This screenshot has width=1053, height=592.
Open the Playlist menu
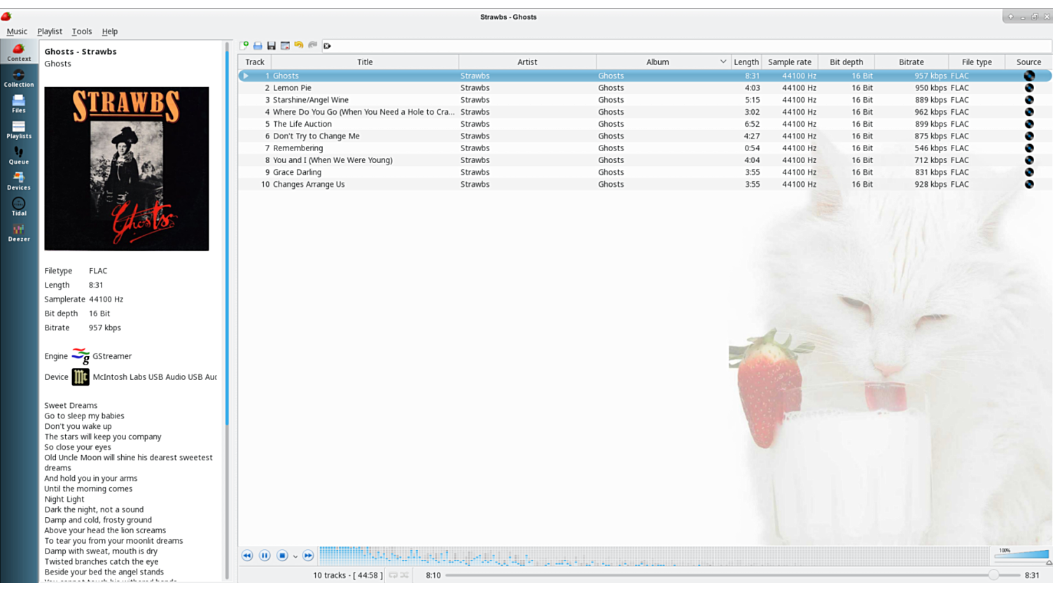[50, 31]
